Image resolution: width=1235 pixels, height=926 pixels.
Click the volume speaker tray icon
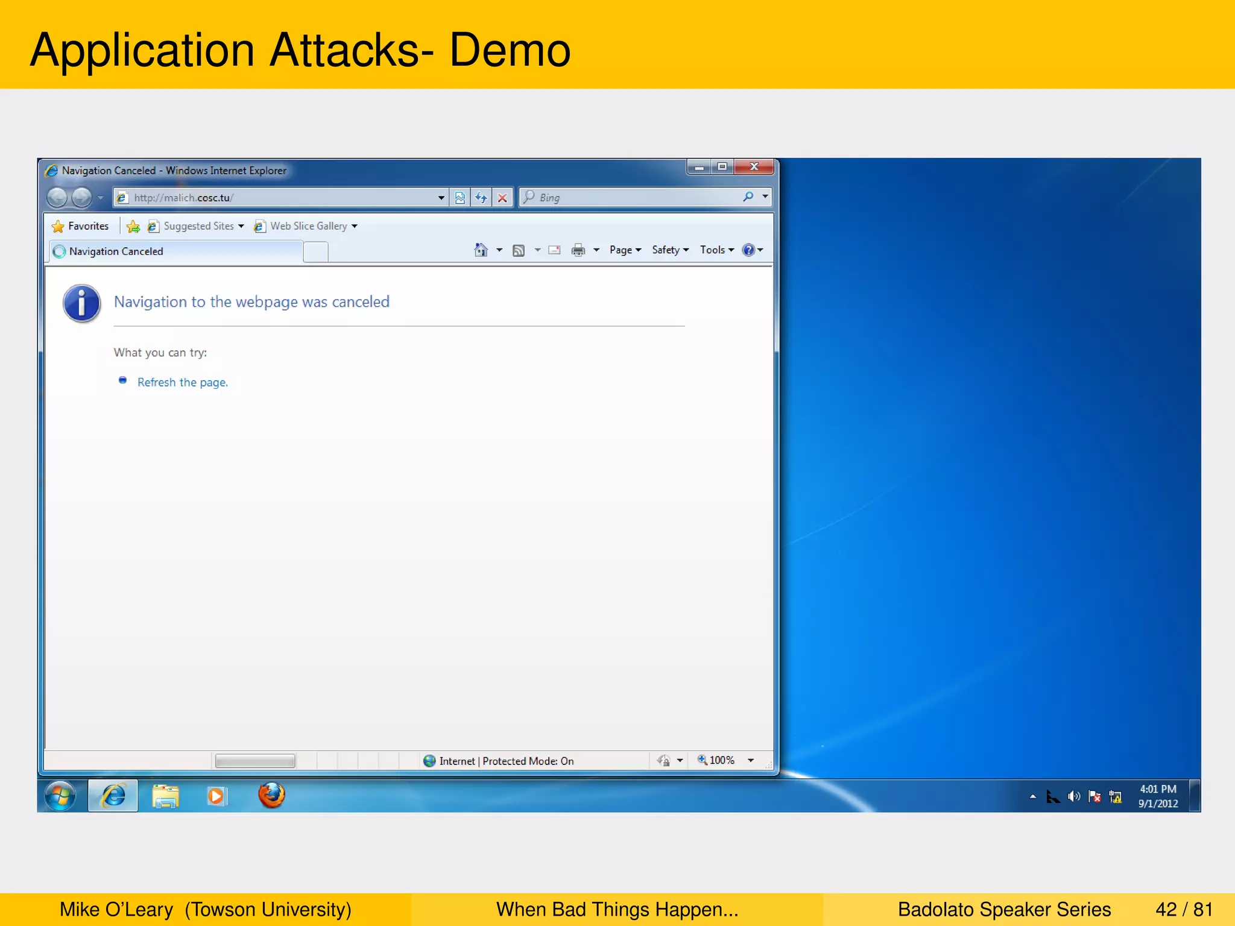click(1074, 796)
